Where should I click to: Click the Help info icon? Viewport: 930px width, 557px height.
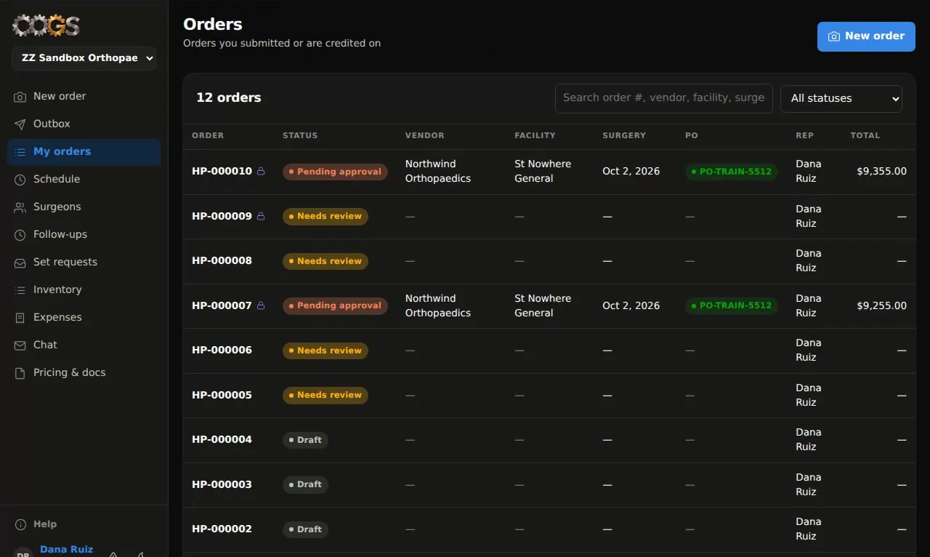coord(20,524)
